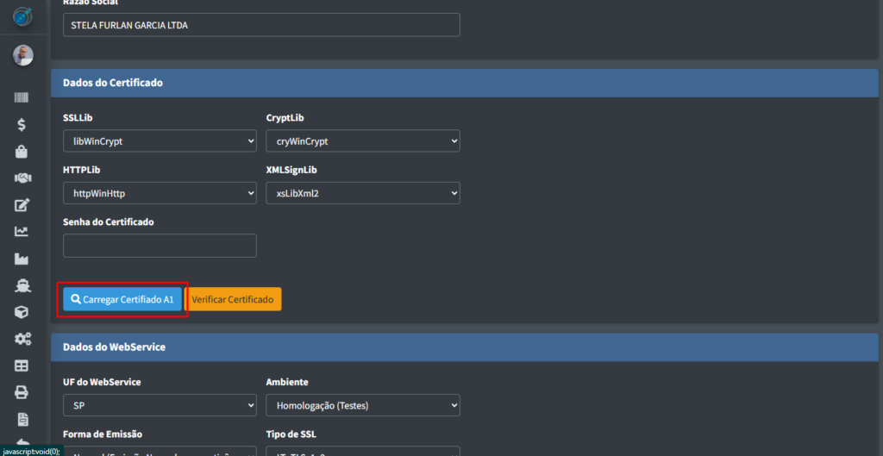Open the ship icon in sidebar
Screen dimensions: 883x456
[22, 285]
